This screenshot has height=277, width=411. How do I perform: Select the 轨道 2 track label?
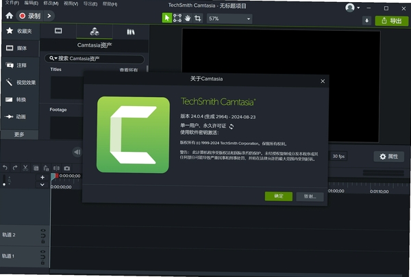(9, 235)
